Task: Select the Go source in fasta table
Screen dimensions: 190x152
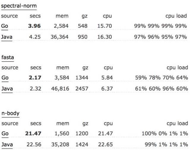Action: (x=4, y=78)
